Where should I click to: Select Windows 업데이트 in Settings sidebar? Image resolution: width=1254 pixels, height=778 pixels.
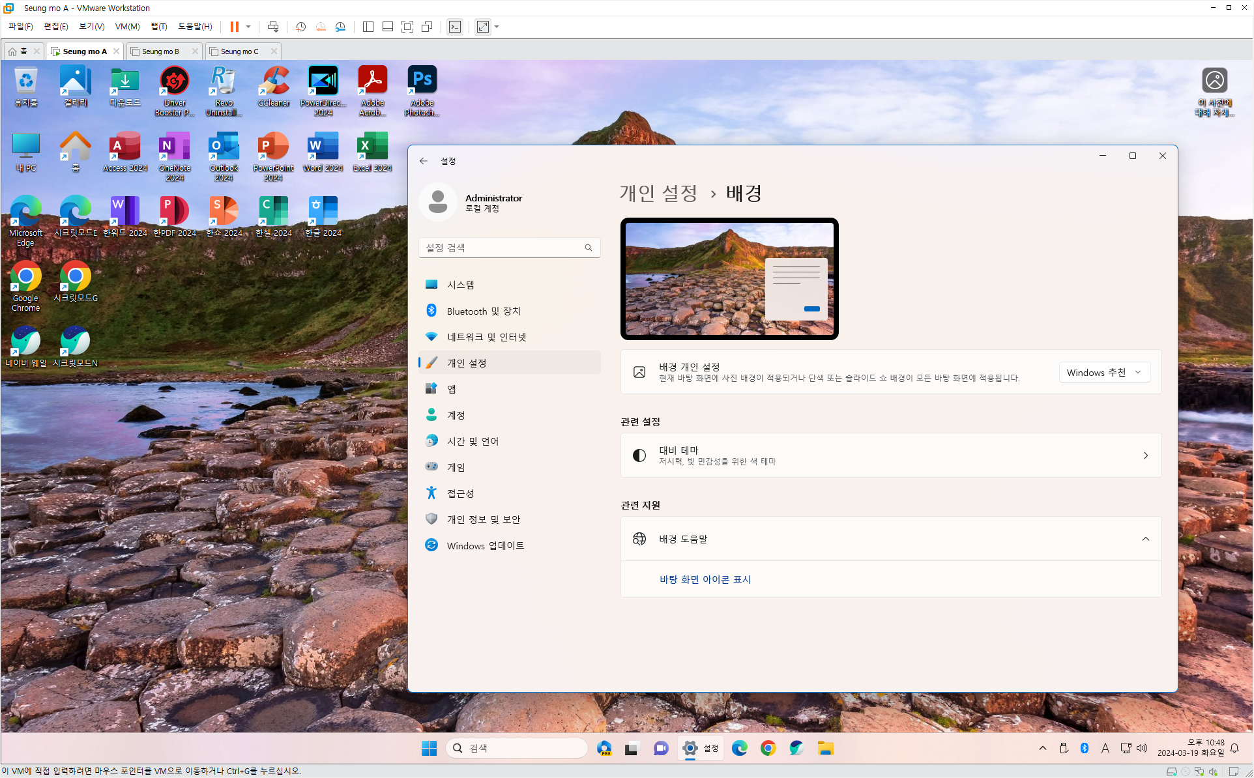click(x=485, y=545)
